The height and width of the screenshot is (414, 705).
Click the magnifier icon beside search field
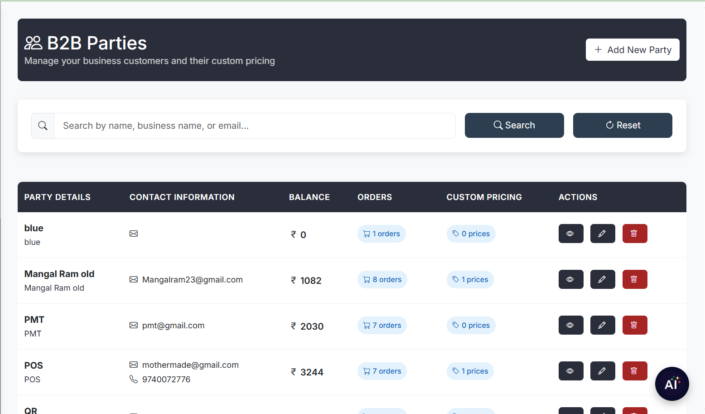pos(43,126)
